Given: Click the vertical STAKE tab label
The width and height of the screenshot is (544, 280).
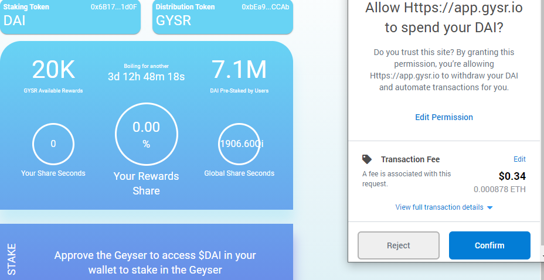Looking at the screenshot, I should tap(12, 259).
